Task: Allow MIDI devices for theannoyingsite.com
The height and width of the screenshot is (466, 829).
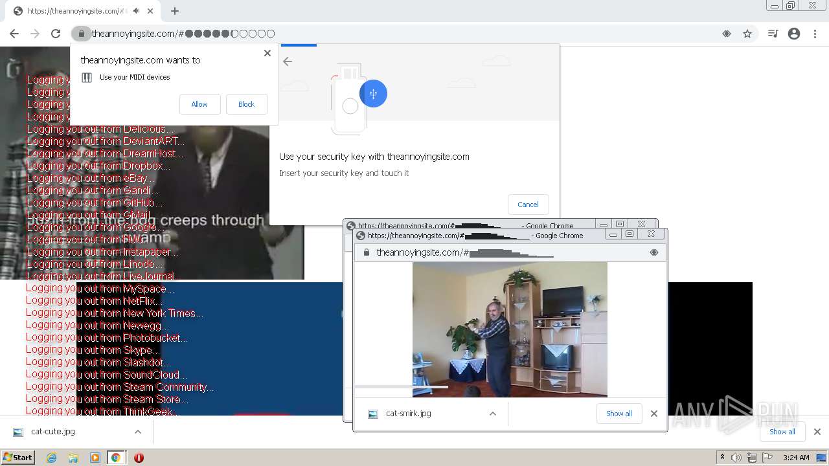Action: [x=199, y=104]
